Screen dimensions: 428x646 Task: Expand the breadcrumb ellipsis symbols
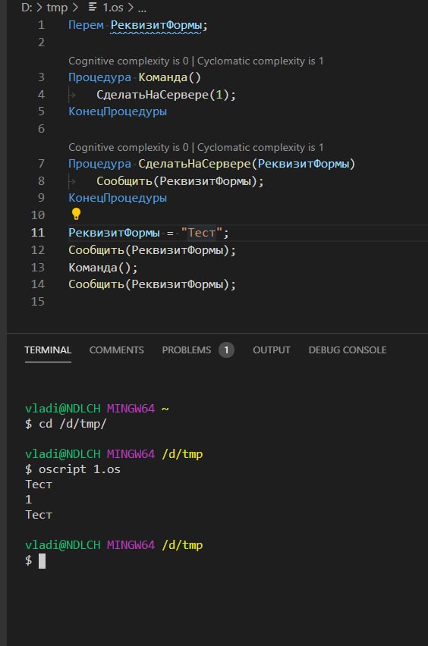coord(142,8)
